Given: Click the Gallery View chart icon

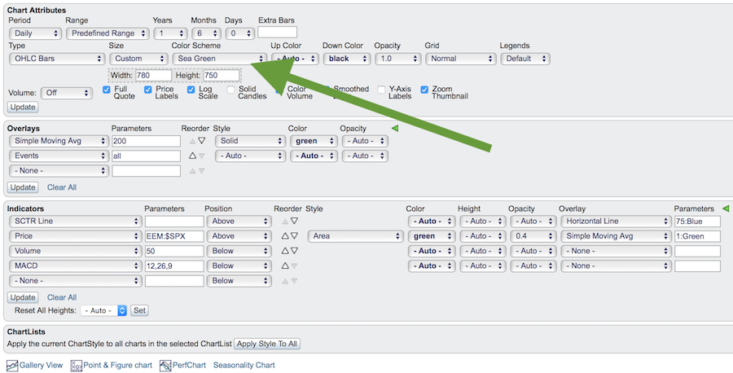Looking at the screenshot, I should tap(12, 366).
